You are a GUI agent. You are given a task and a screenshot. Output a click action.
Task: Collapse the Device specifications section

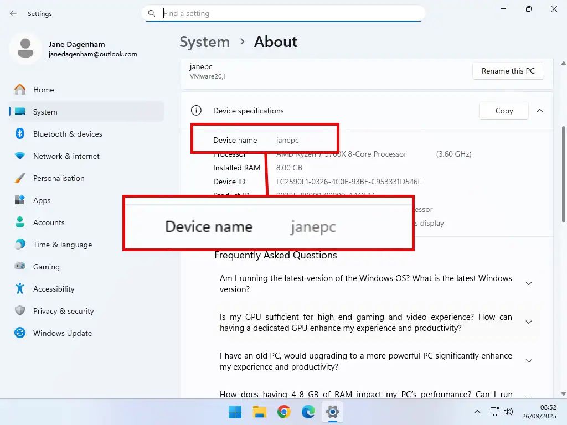(x=540, y=111)
